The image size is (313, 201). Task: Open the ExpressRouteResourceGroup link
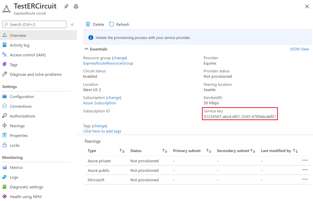108,63
